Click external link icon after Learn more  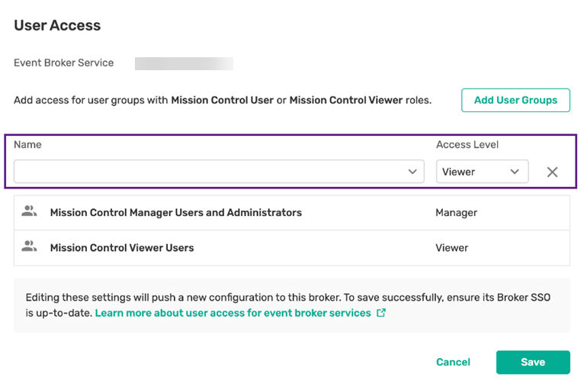coord(381,313)
